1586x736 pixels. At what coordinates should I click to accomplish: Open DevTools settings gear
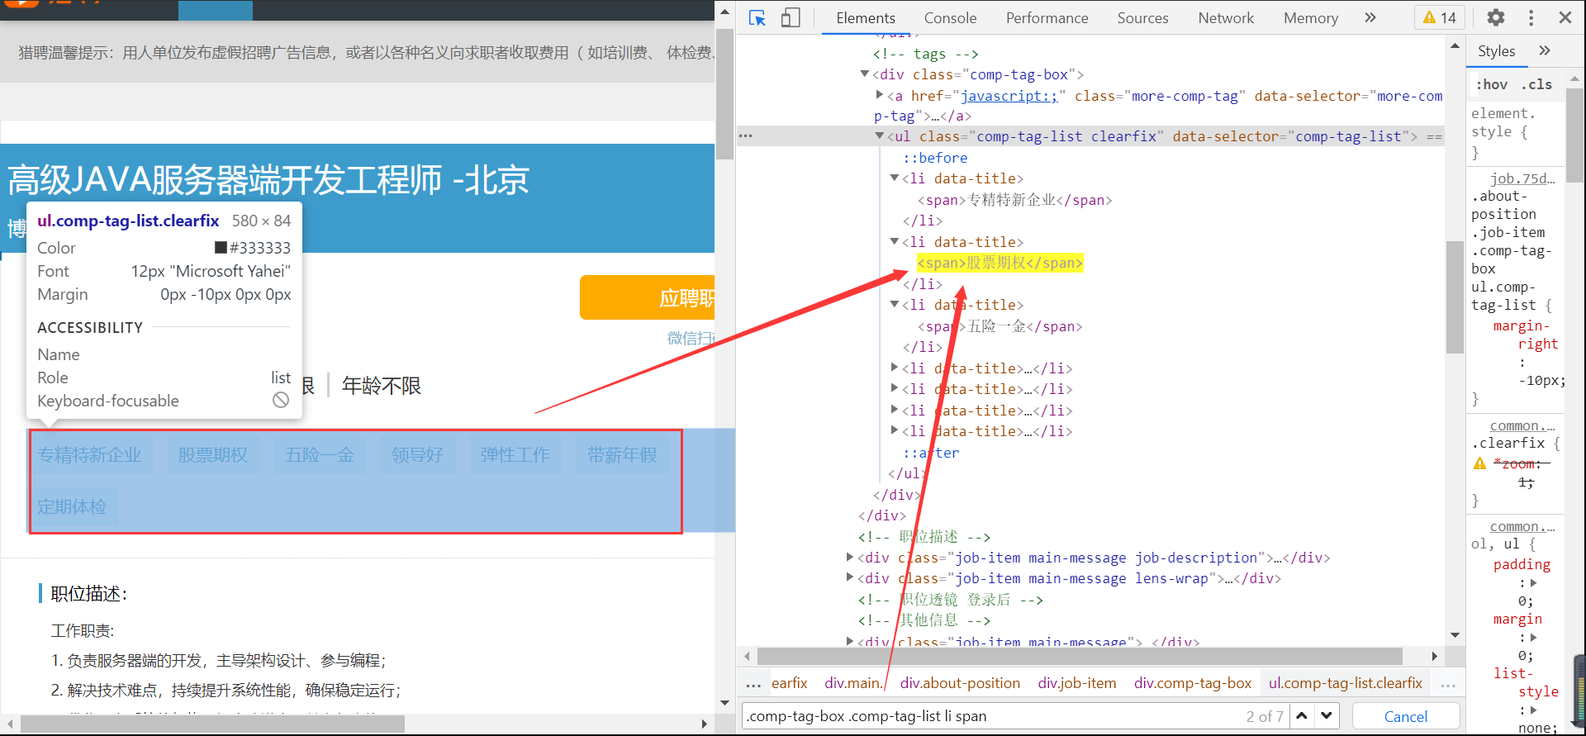pos(1496,17)
